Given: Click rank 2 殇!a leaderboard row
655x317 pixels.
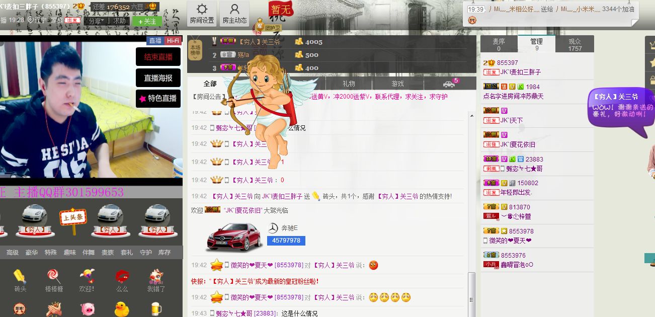Looking at the screenshot, I should point(332,55).
